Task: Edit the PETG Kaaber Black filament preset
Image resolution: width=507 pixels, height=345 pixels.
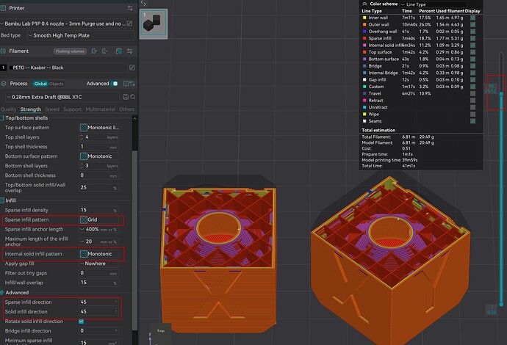Action: click(132, 68)
